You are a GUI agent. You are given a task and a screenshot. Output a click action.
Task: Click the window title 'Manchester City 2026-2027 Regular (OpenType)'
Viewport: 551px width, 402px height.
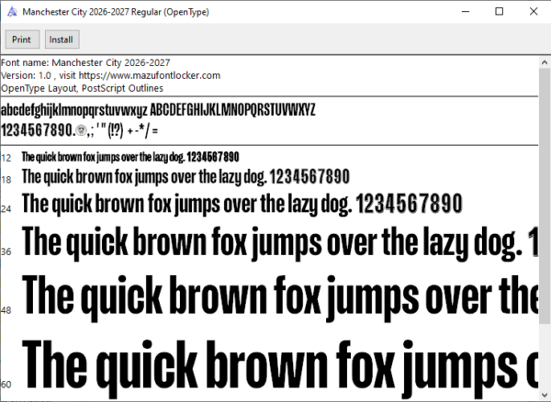click(116, 12)
